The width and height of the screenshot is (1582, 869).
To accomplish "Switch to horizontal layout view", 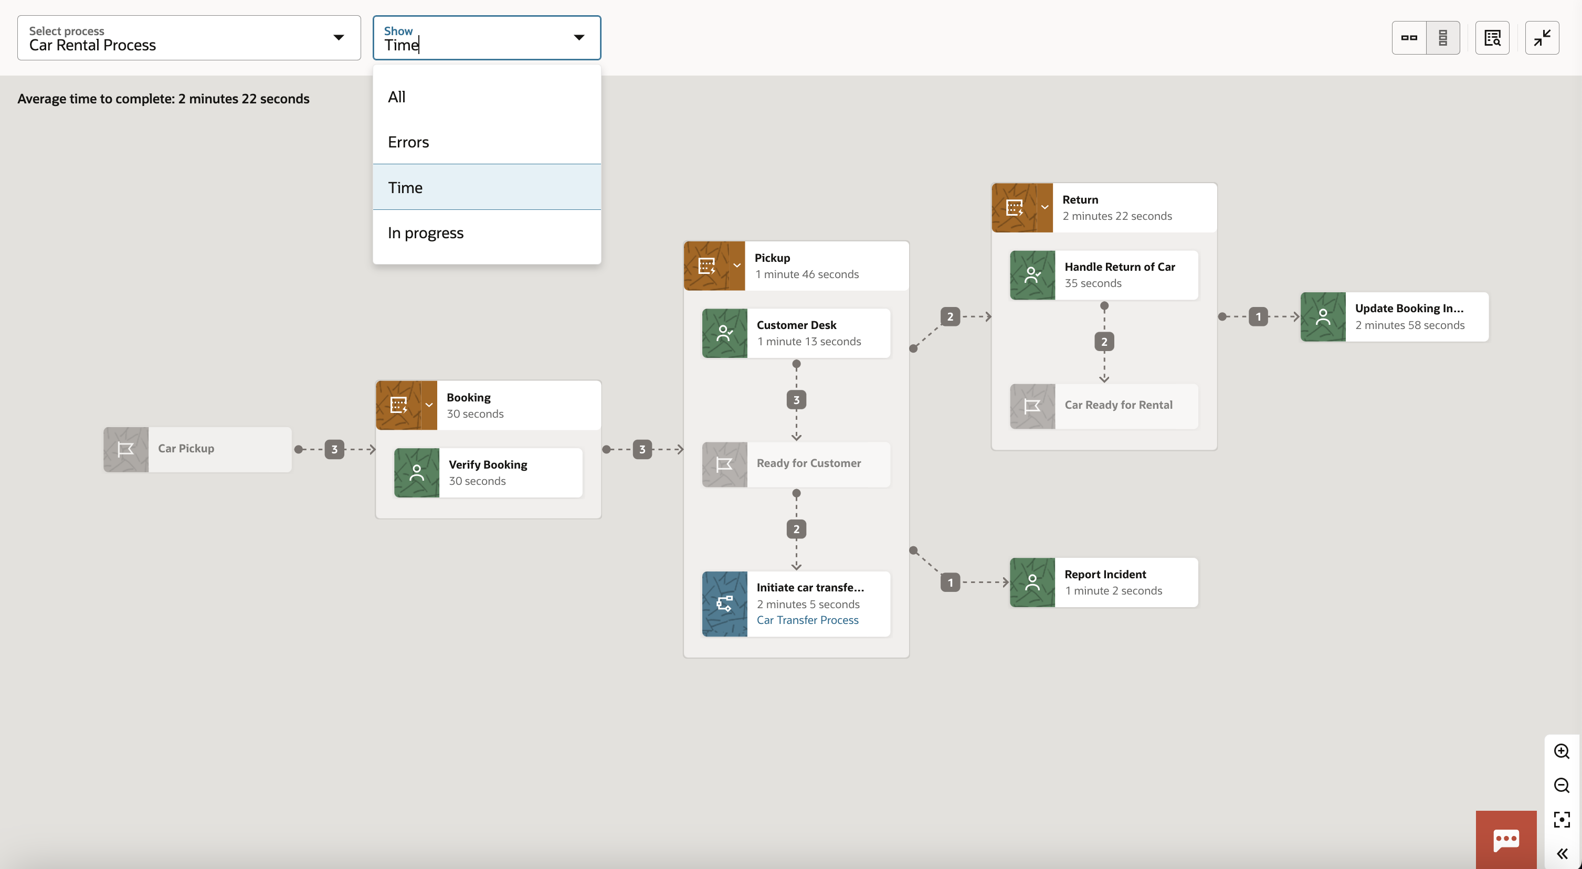I will (1408, 37).
